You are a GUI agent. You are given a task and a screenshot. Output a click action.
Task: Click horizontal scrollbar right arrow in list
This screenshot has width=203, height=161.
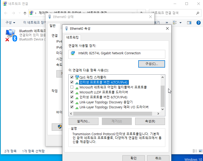(x=158, y=114)
